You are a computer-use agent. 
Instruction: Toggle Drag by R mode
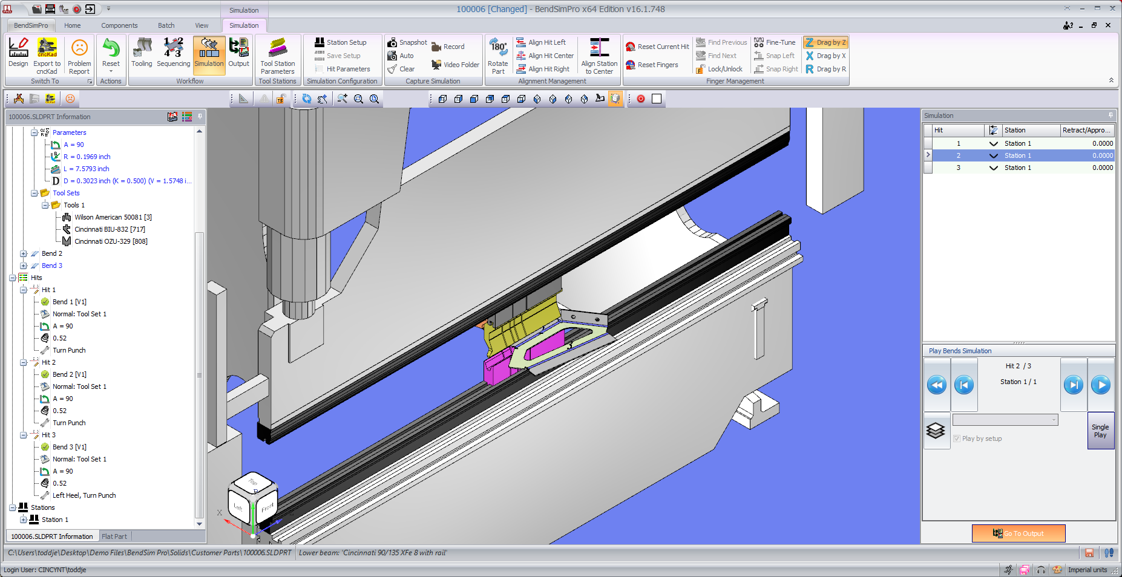(x=825, y=69)
